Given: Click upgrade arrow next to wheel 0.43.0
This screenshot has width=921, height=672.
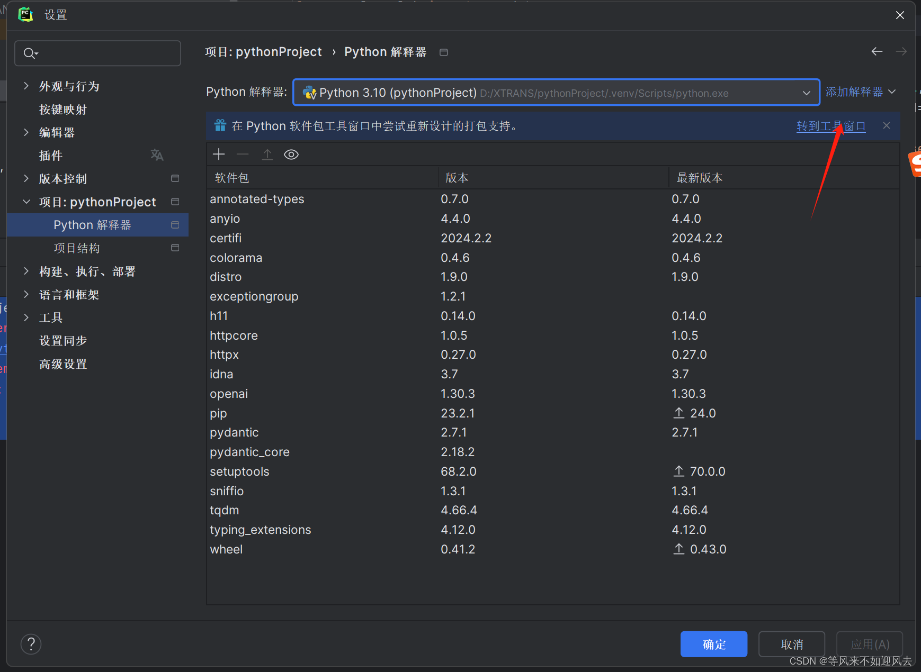Looking at the screenshot, I should click(679, 549).
